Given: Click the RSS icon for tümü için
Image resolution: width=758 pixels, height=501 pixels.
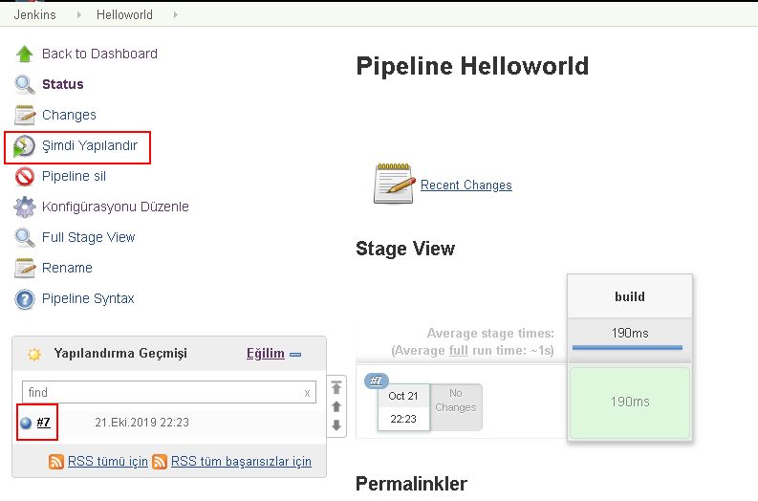Looking at the screenshot, I should [56, 462].
